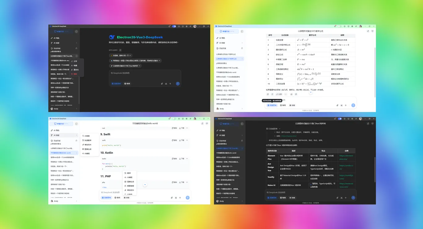Expand the Andy account row in the Vue3 window
Image resolution: width=423 pixels, height=229 pixels.
(229, 201)
